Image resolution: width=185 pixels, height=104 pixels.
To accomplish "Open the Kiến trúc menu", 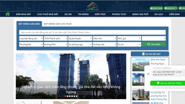I will [x=100, y=14].
